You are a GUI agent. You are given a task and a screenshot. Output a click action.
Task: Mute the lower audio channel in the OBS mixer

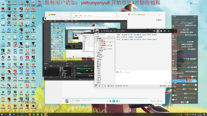pyautogui.click(x=92, y=76)
